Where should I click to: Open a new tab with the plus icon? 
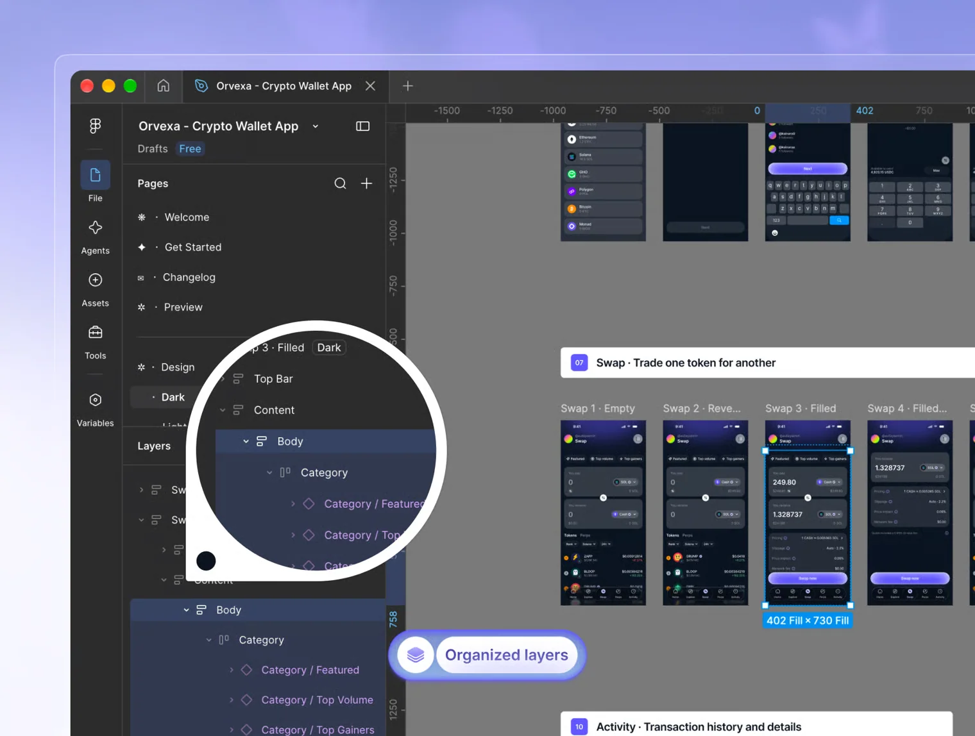coord(408,86)
